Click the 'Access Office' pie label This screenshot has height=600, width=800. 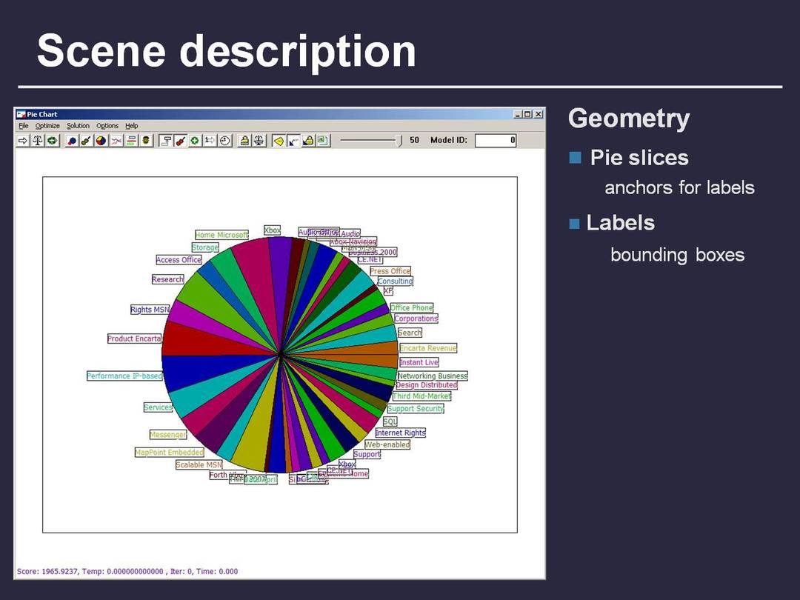[x=179, y=260]
